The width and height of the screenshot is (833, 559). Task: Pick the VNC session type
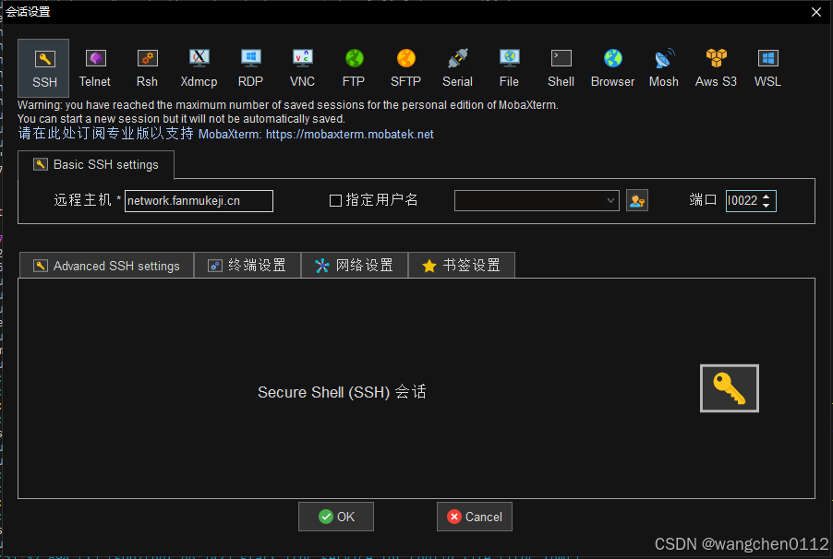point(302,68)
